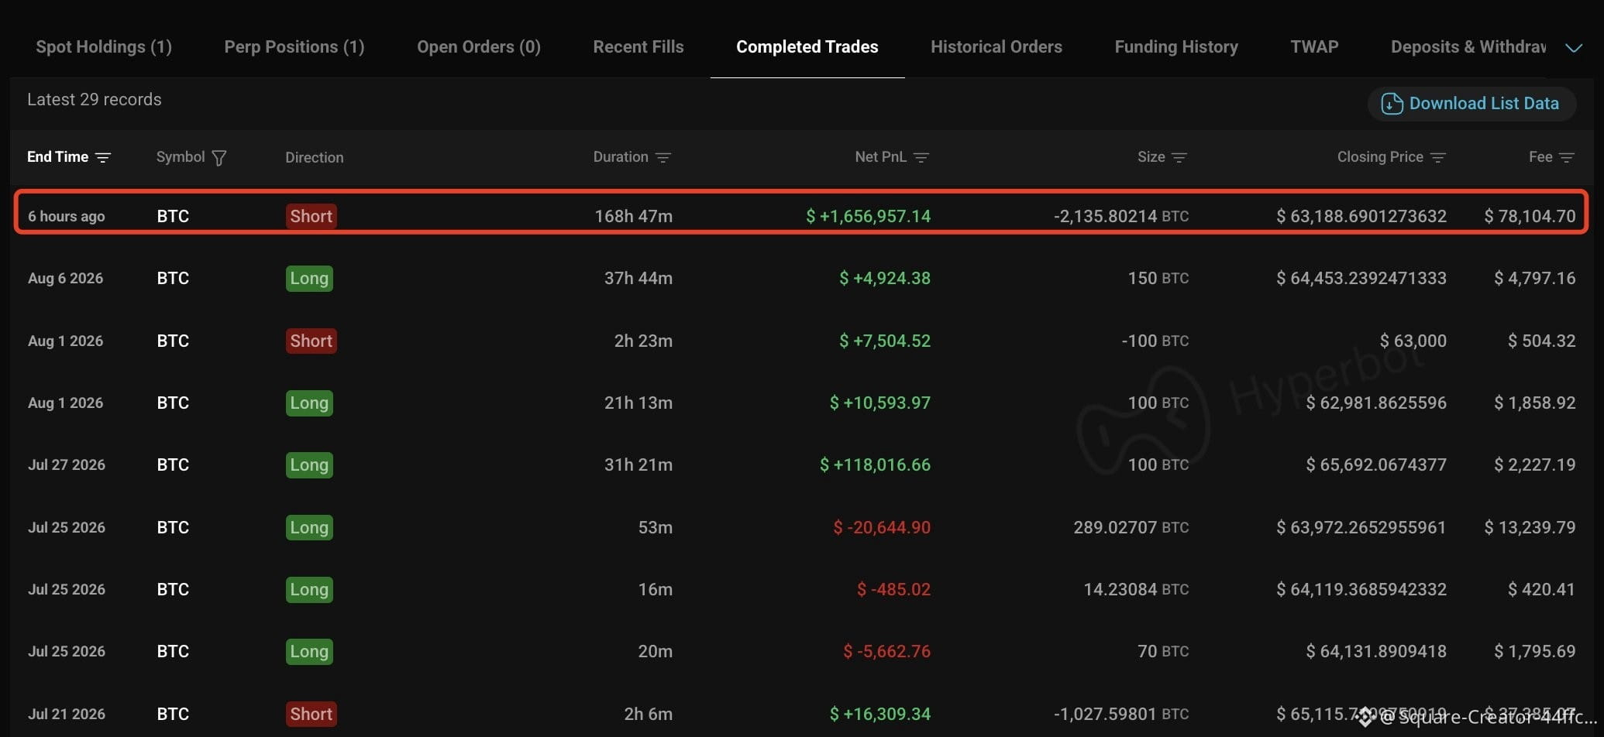Click Long badge in the 16m row
This screenshot has height=737, width=1604.
pos(309,589)
